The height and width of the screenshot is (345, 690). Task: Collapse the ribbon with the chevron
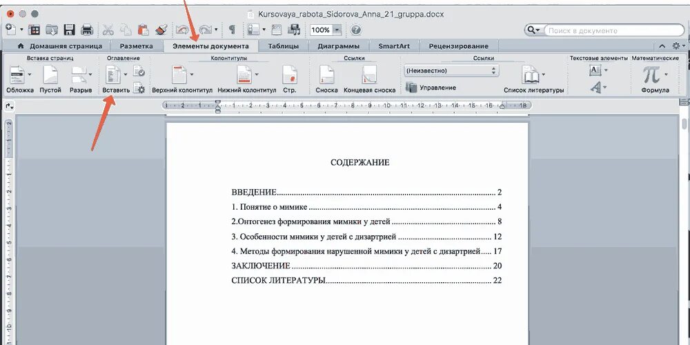coord(662,46)
